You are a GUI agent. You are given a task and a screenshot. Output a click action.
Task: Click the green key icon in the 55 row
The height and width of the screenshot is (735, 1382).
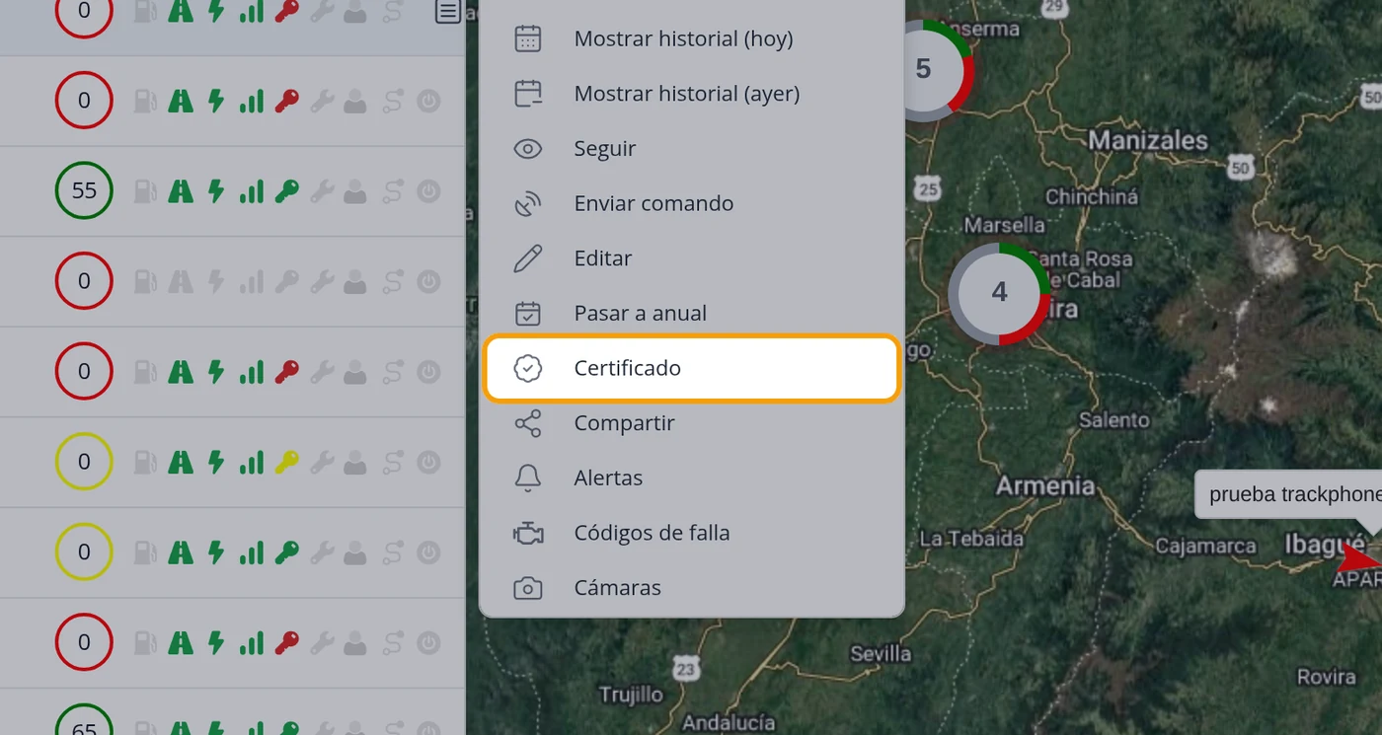click(x=287, y=190)
